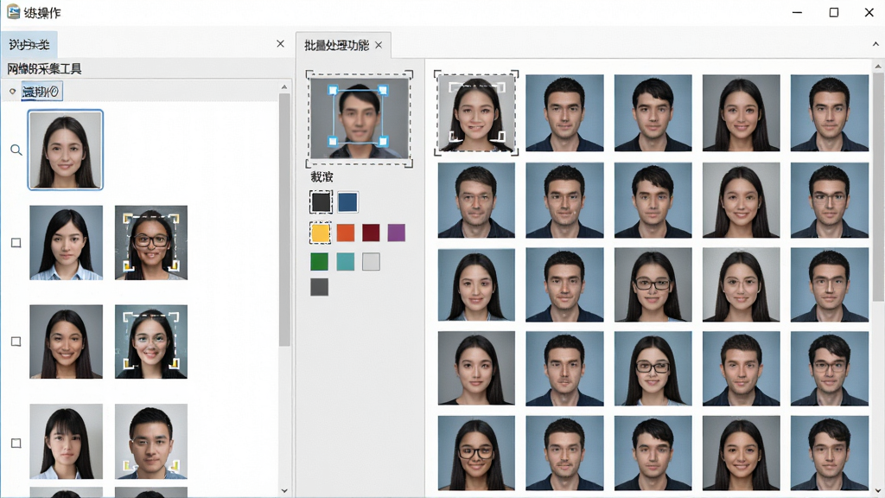The width and height of the screenshot is (885, 498).
Task: Open the face-detected thumbnail beside the second checkbox
Action: [151, 342]
